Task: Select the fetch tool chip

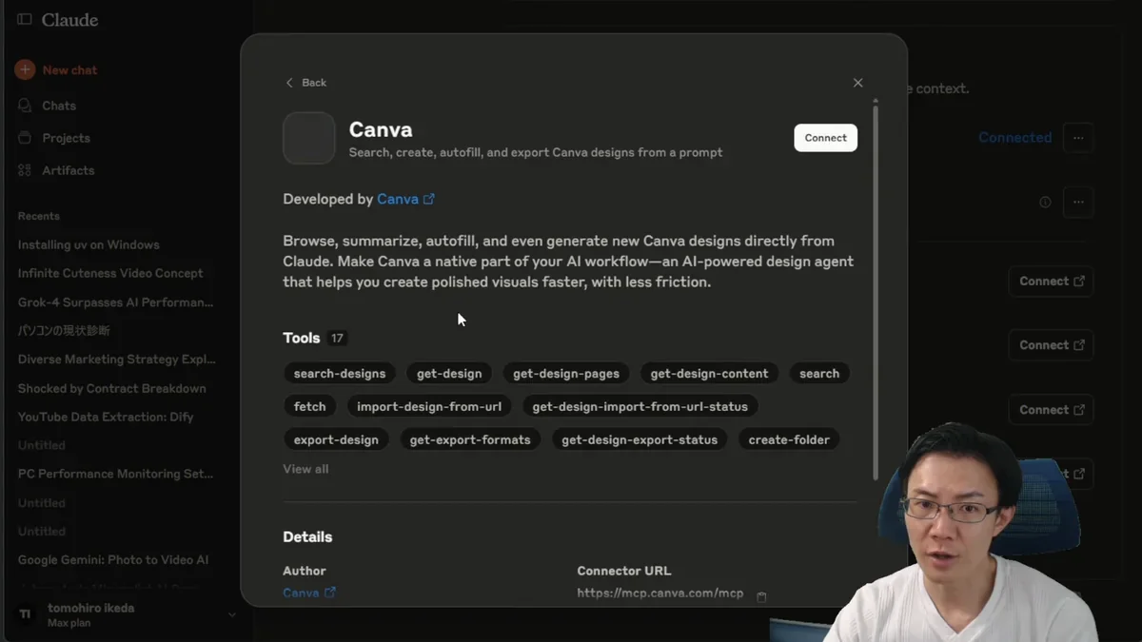Action: 309,406
